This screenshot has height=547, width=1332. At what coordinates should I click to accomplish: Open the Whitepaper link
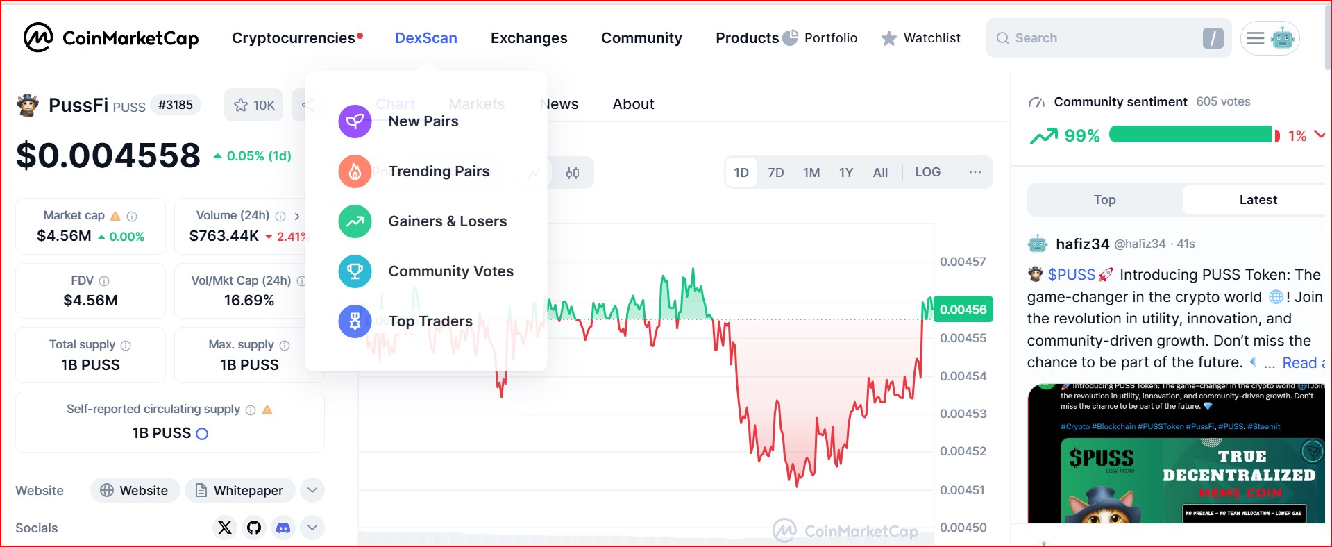tap(240, 490)
